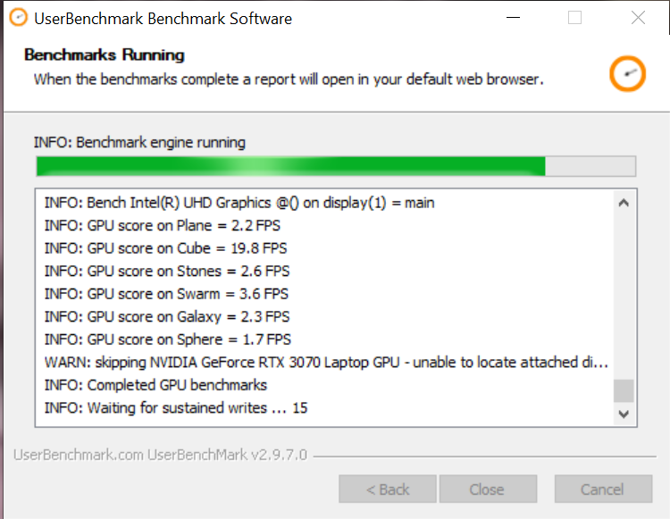The width and height of the screenshot is (670, 519).
Task: Click the Back button
Action: (388, 490)
